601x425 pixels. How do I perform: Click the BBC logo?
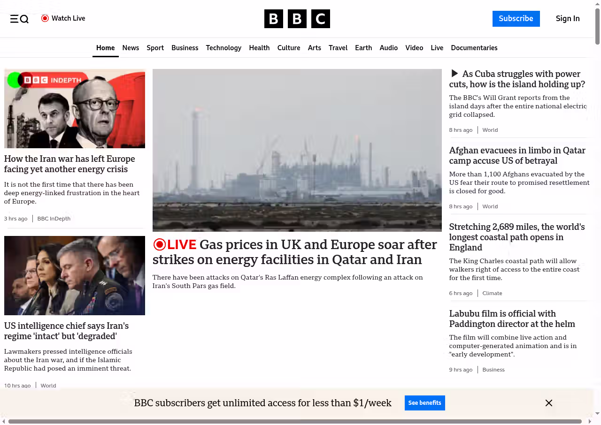(297, 19)
